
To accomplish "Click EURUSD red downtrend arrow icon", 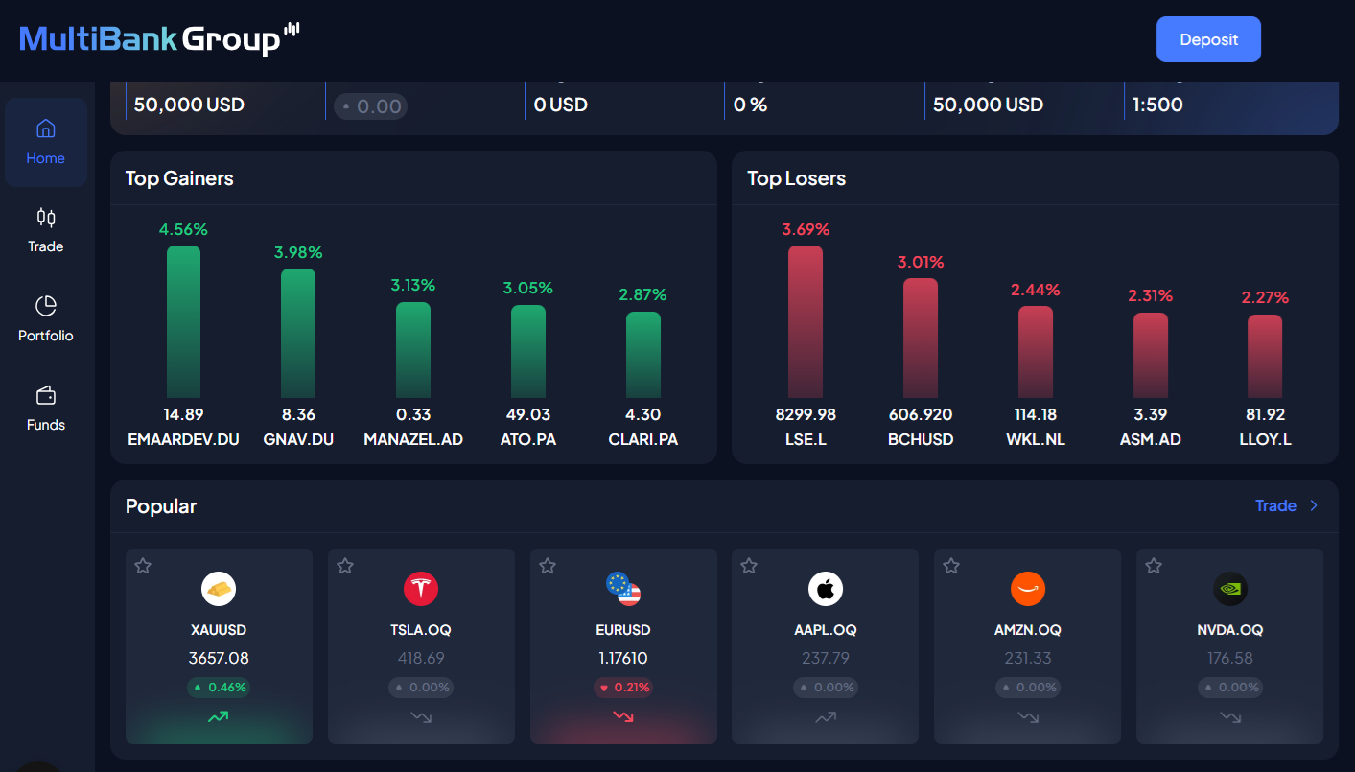I will (623, 716).
